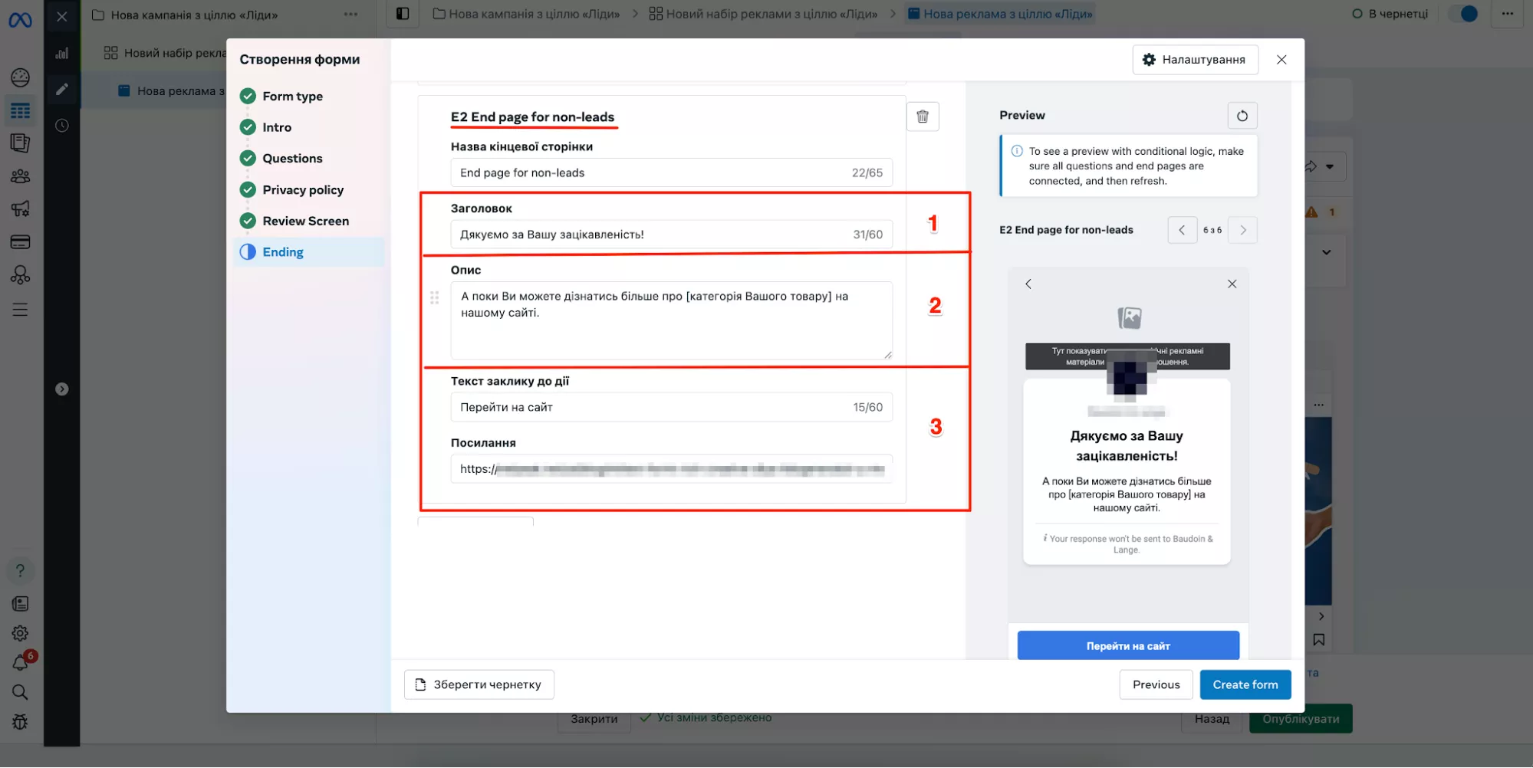The height and width of the screenshot is (768, 1533).
Task: Open the audiences icon in sidebar
Action: 21,176
